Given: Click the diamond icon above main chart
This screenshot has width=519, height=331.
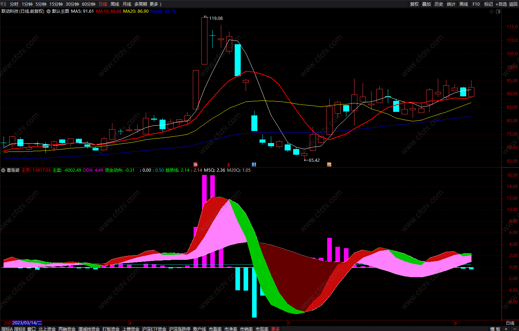Looking at the screenshot, I should coord(491,12).
